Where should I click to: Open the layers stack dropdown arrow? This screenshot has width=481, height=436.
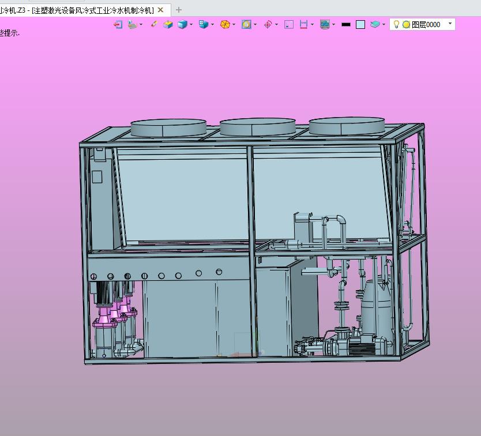pyautogui.click(x=384, y=25)
